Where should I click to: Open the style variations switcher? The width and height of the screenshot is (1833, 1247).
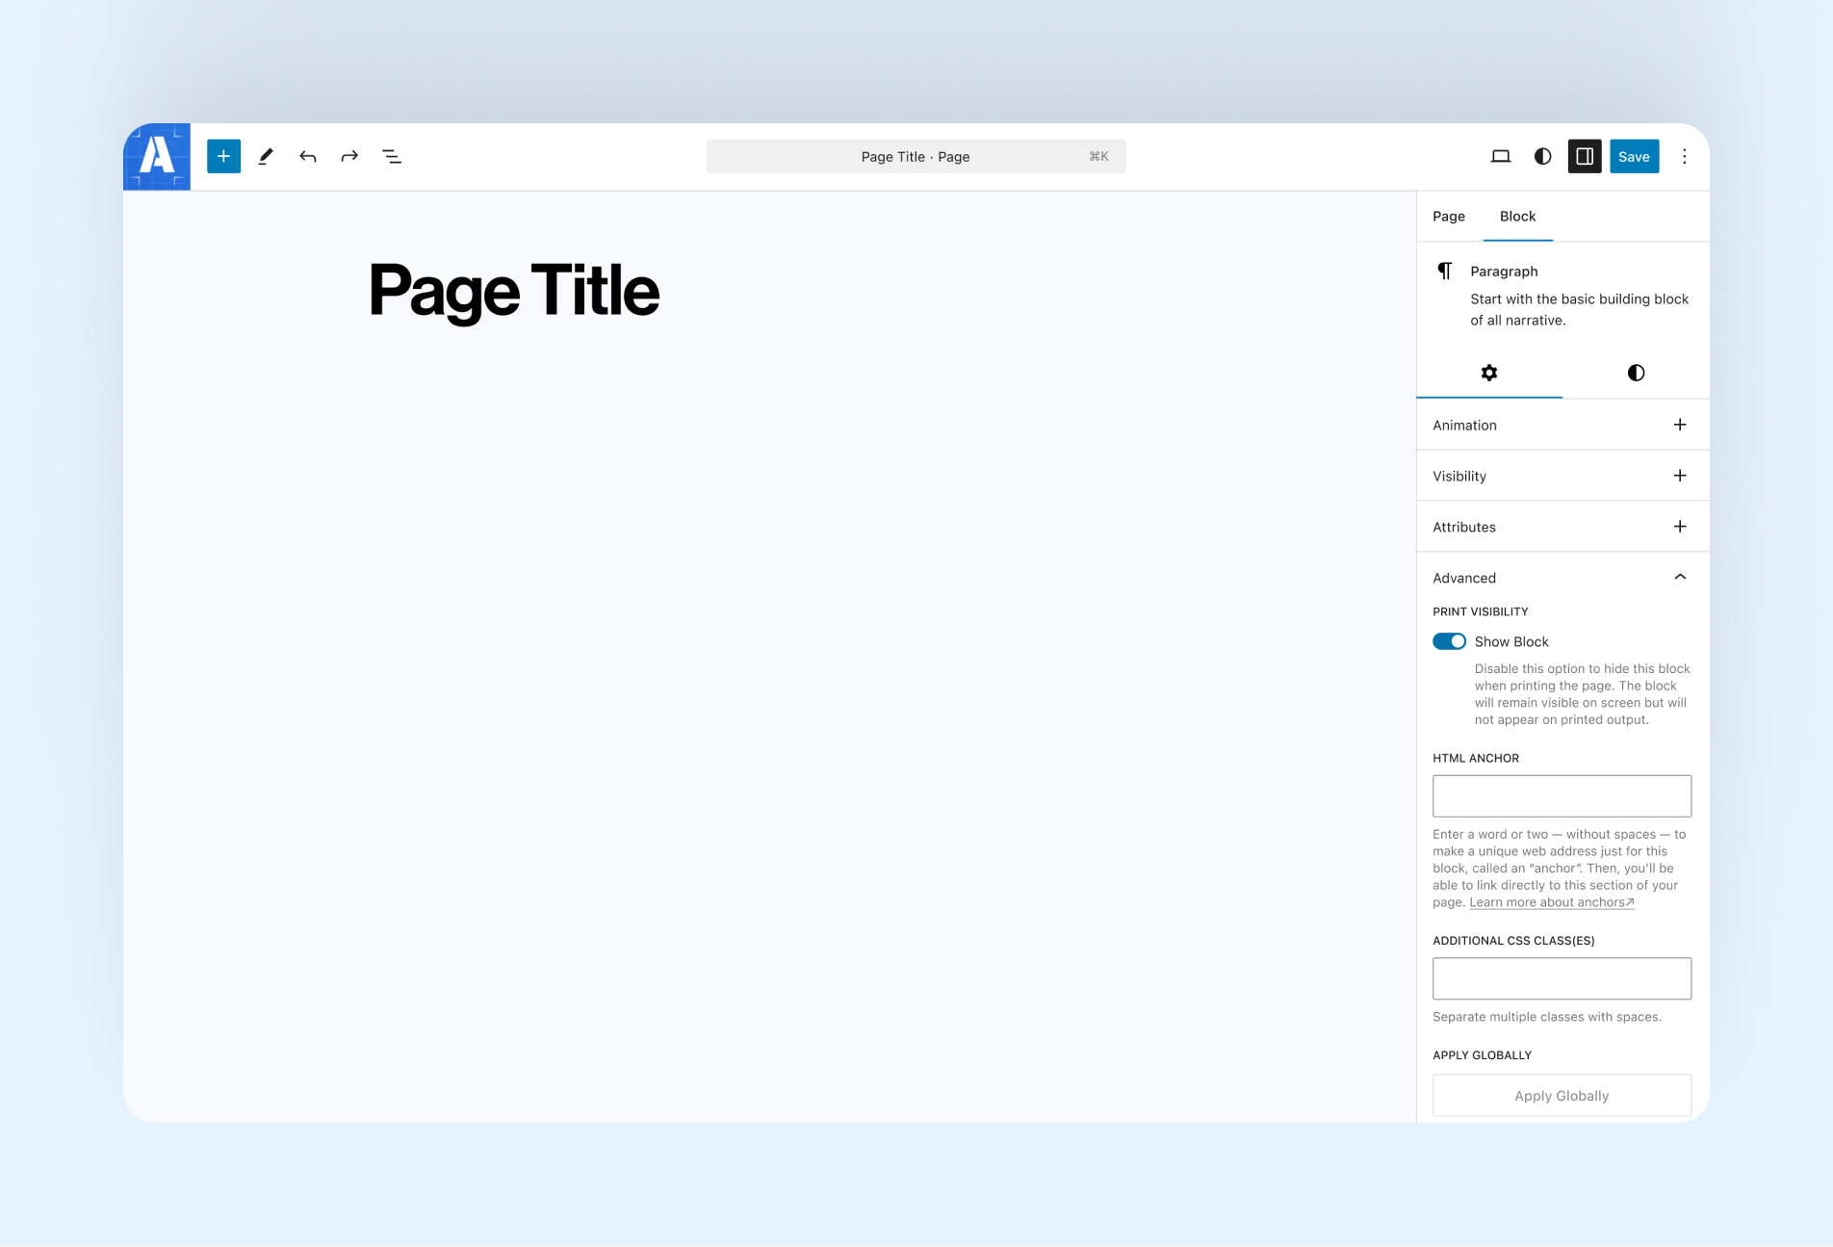[x=1542, y=156]
